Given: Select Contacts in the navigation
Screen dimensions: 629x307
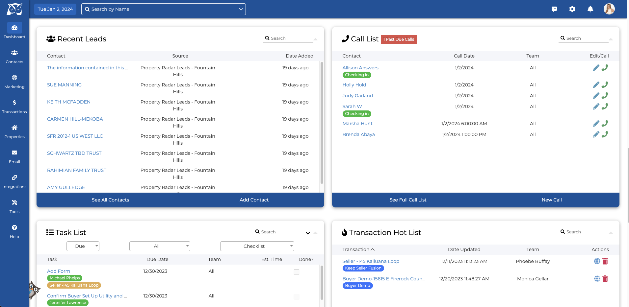Looking at the screenshot, I should pyautogui.click(x=14, y=57).
